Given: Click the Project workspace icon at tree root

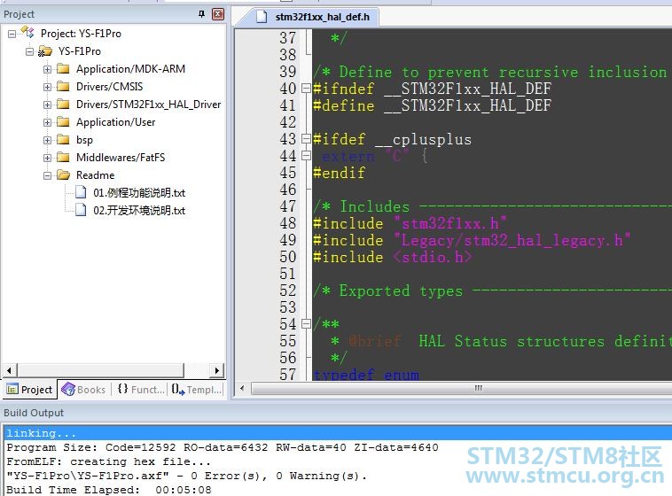Looking at the screenshot, I should [27, 32].
